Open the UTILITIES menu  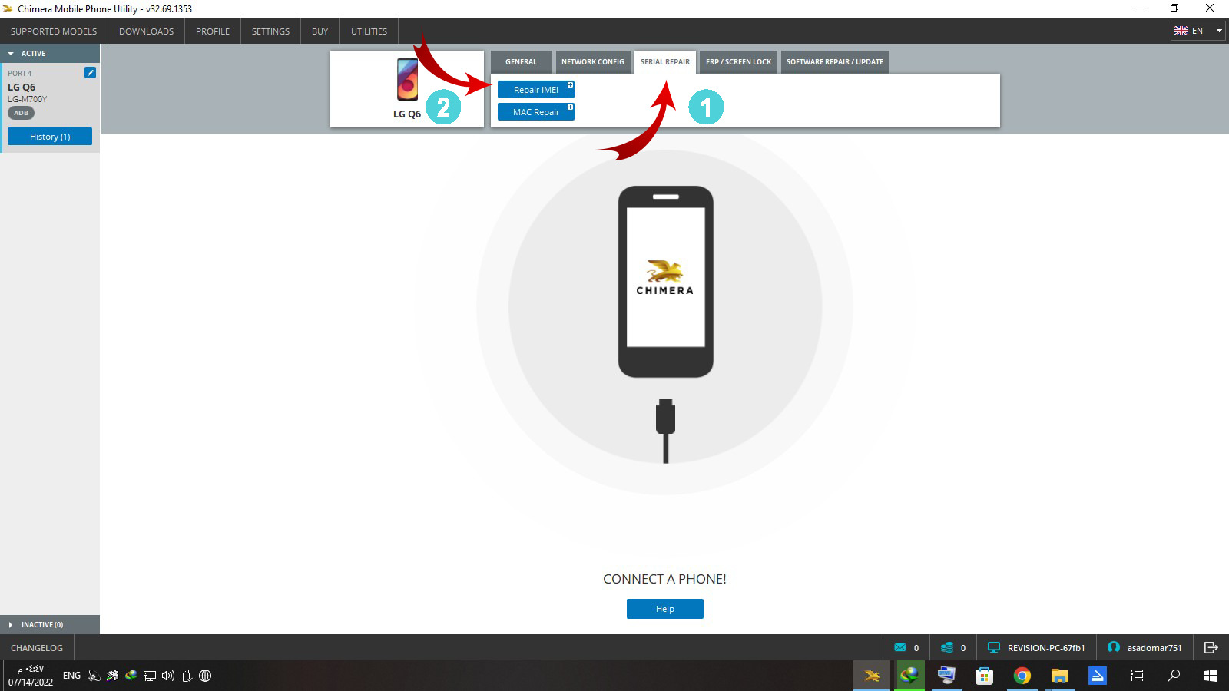[369, 31]
